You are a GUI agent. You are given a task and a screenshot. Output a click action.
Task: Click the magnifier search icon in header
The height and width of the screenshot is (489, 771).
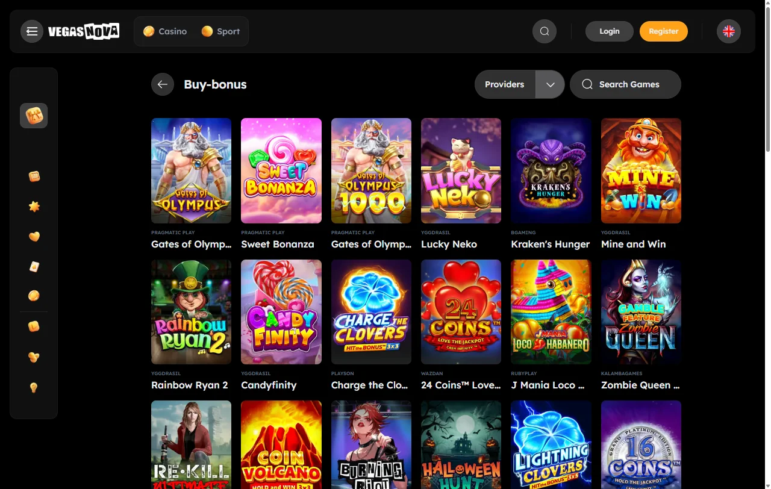(x=545, y=31)
